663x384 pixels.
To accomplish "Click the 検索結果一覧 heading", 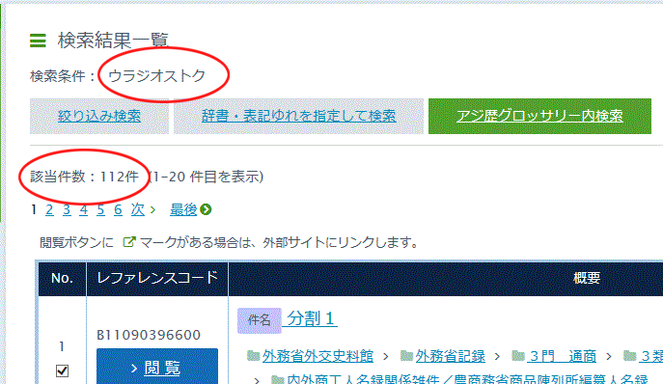I will 113,41.
